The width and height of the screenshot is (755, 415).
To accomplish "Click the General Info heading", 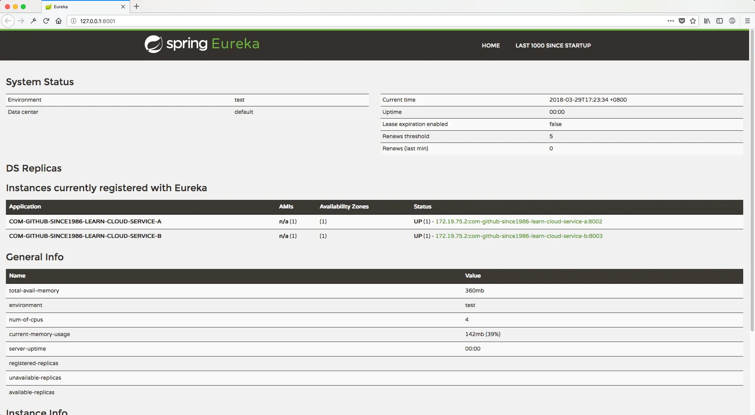I will [35, 257].
